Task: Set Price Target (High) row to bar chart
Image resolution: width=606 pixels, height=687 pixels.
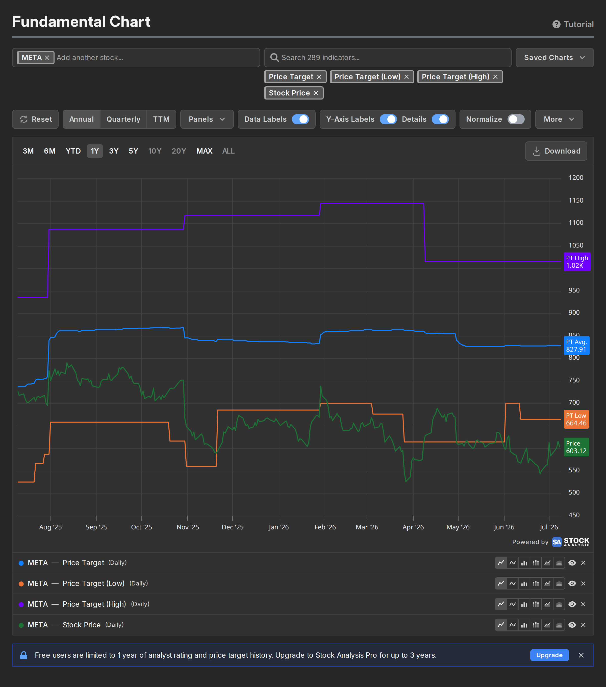Action: click(524, 604)
